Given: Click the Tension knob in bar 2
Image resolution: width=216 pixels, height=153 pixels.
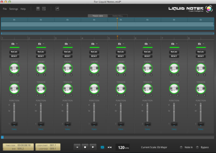Looking at the screenshot, I should tap(41, 89).
